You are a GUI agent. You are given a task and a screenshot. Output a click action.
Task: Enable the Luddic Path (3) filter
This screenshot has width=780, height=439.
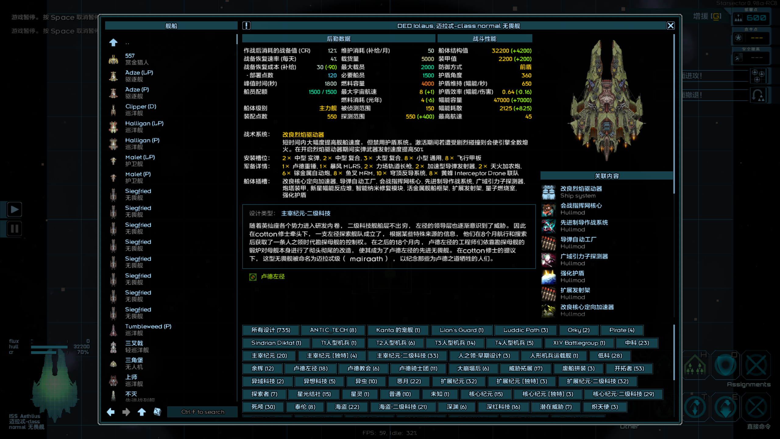tap(526, 330)
